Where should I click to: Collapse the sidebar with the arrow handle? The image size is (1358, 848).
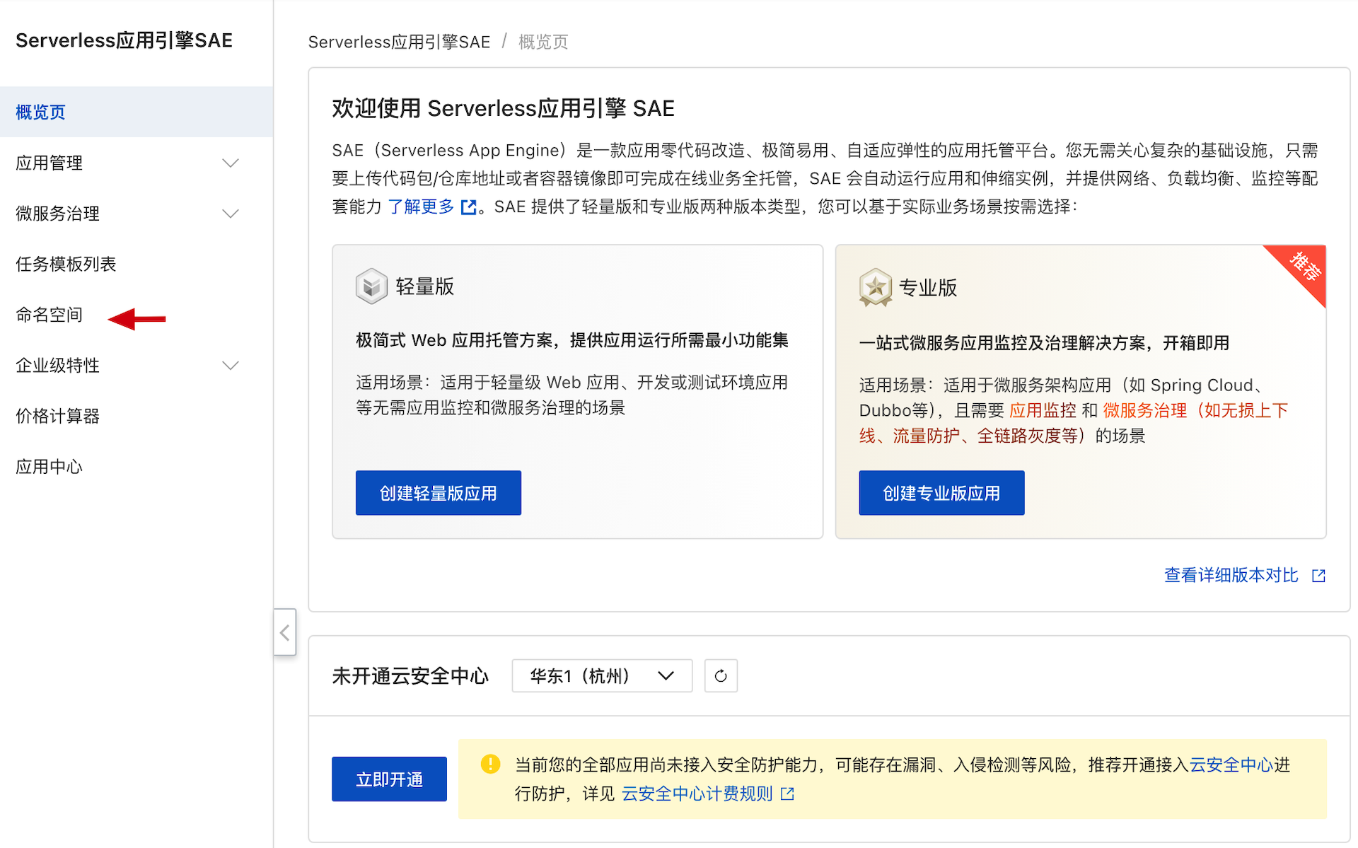pyautogui.click(x=285, y=632)
